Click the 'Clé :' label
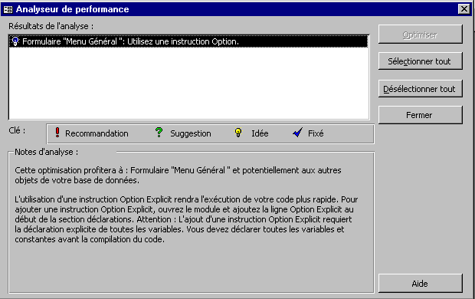 tap(17, 130)
